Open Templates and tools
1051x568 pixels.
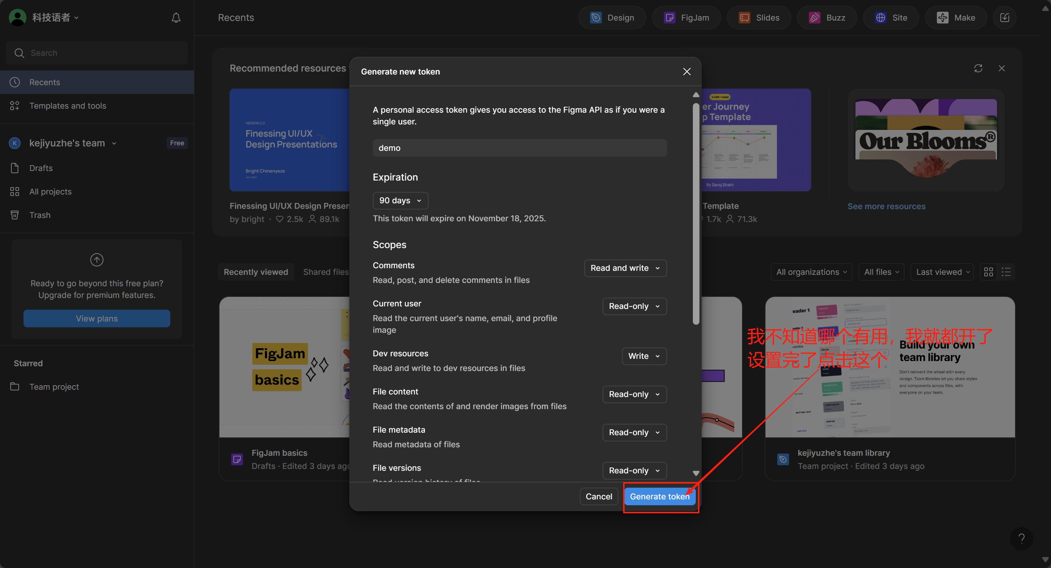point(97,106)
